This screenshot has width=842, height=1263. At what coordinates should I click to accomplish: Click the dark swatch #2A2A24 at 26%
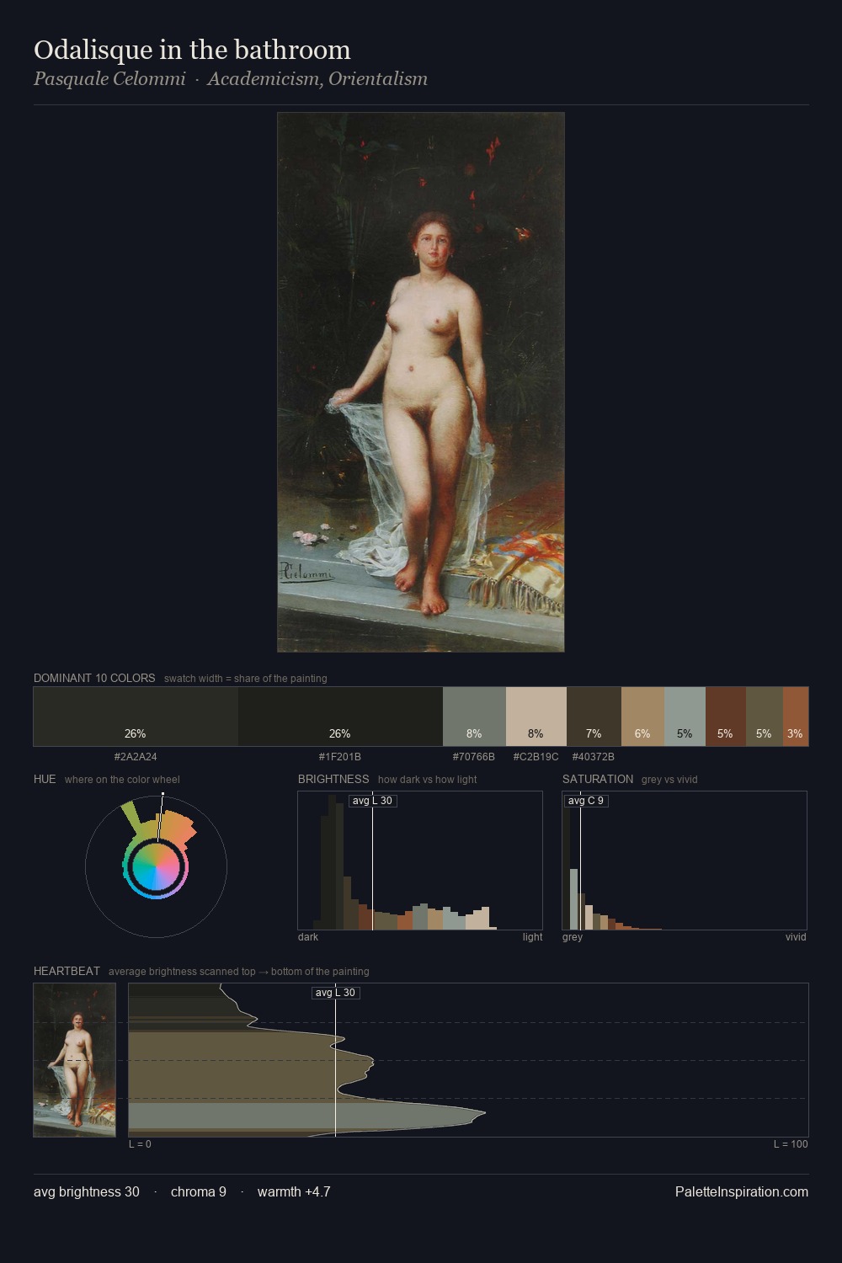pos(136,717)
